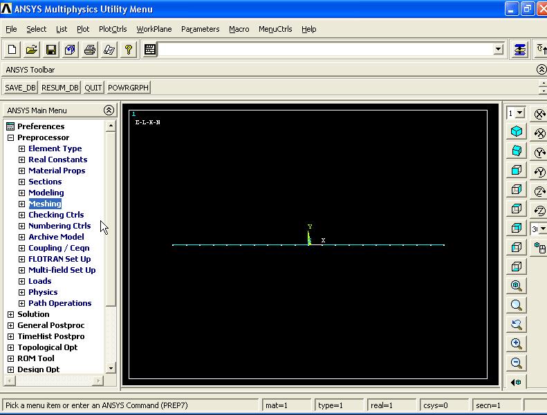Viewport: 547px width, 415px height.
Task: Open the Macro menu
Action: pyautogui.click(x=239, y=29)
